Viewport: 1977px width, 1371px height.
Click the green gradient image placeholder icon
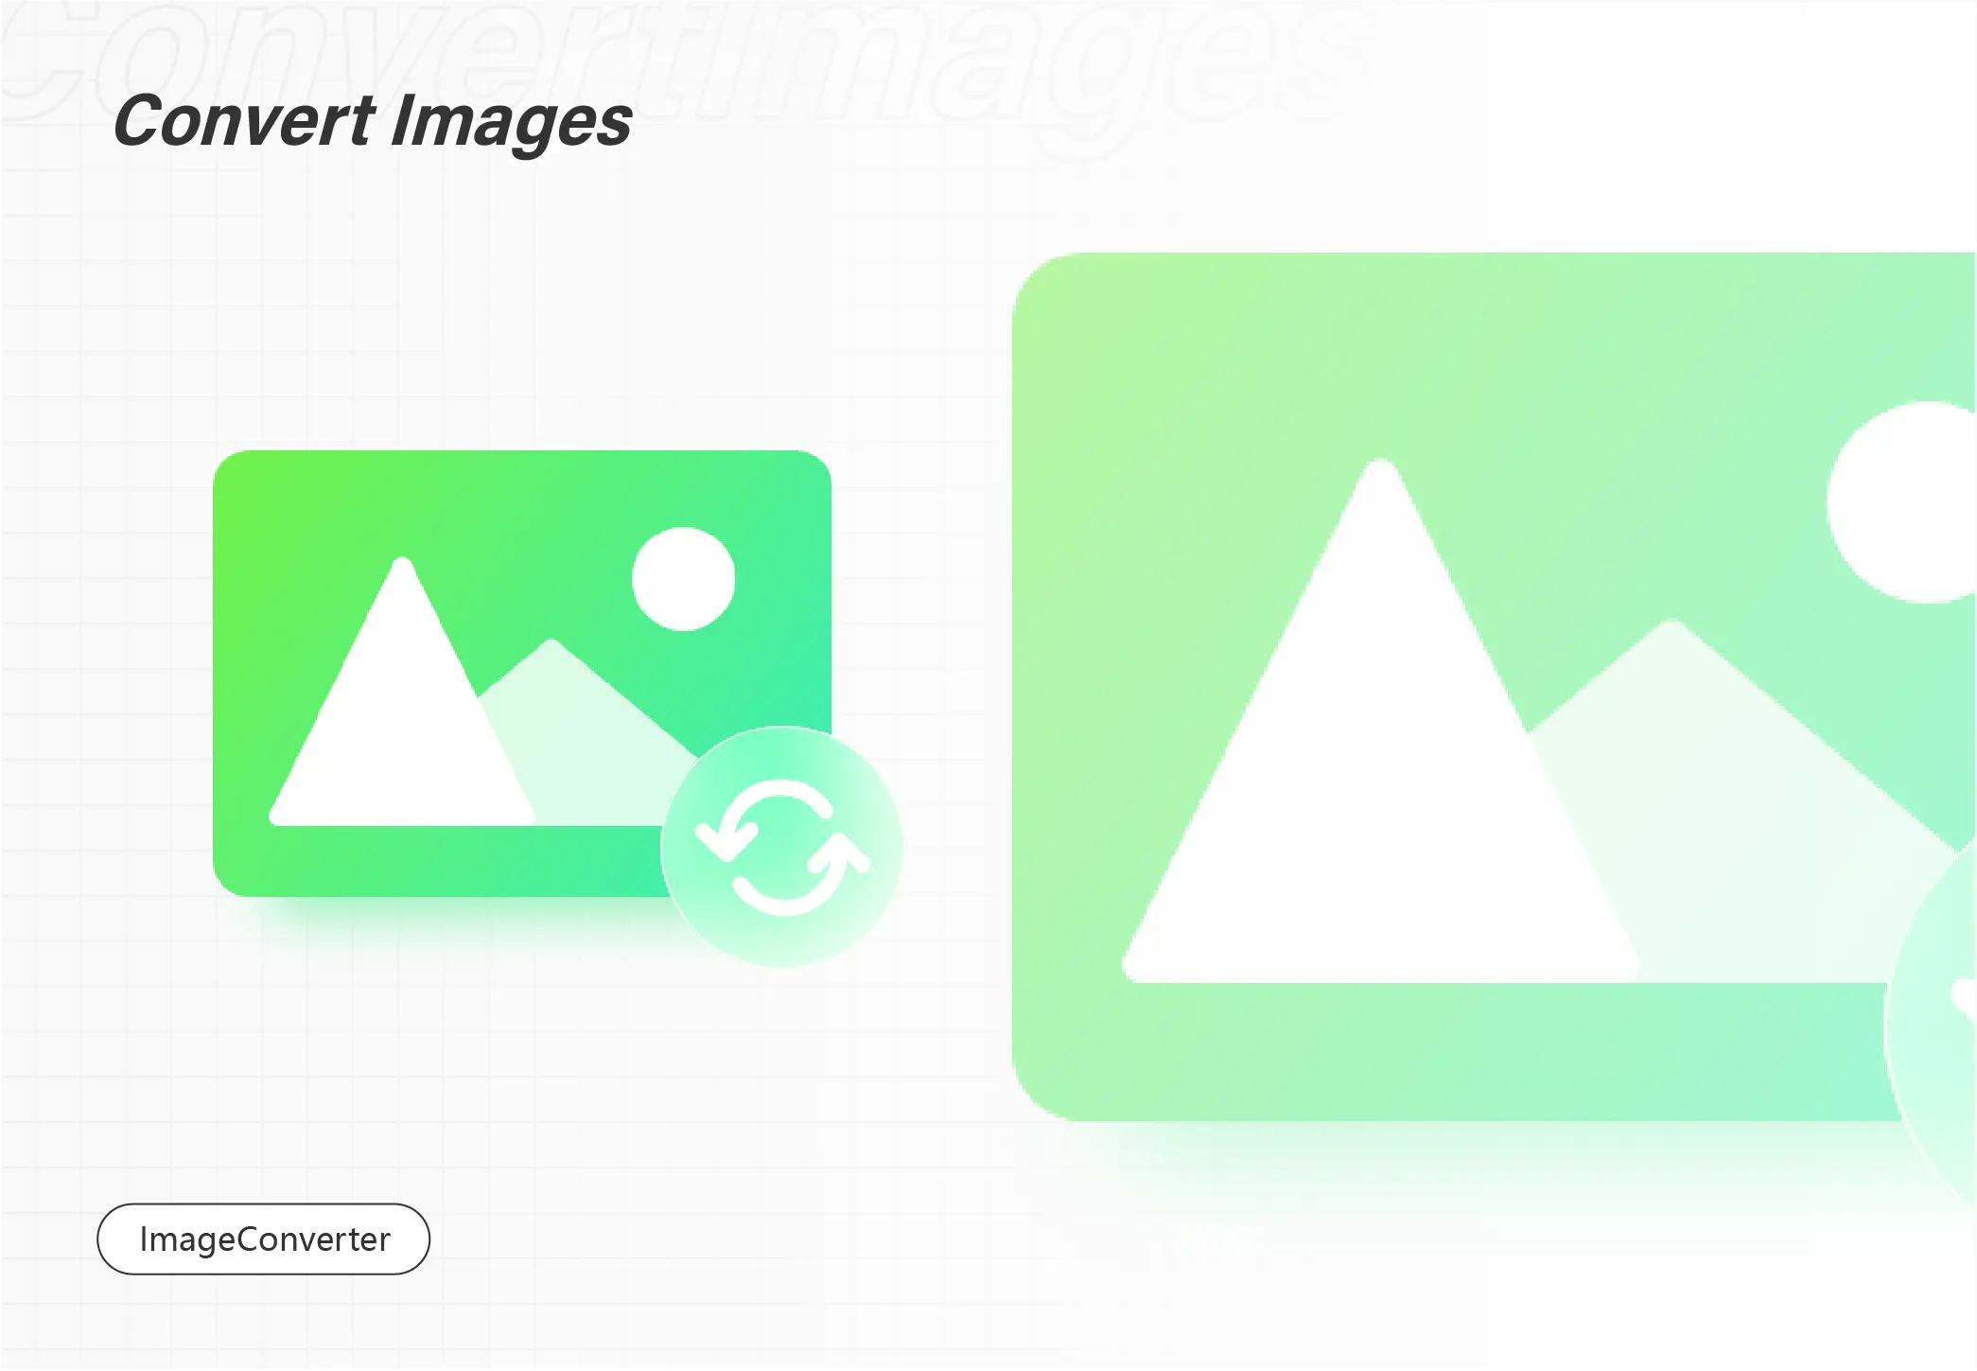click(521, 666)
